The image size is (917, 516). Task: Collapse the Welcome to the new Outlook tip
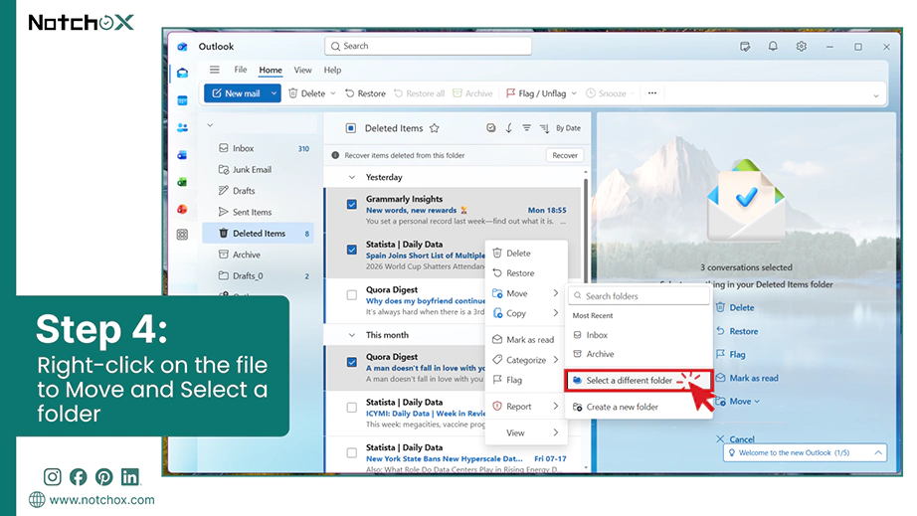878,453
